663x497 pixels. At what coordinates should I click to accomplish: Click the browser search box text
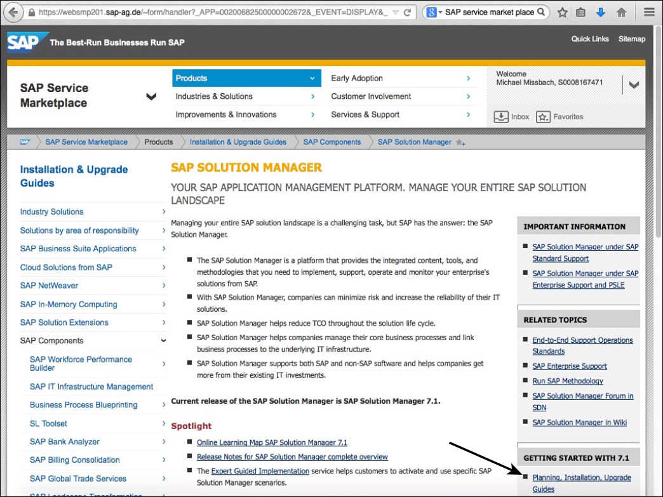click(489, 12)
